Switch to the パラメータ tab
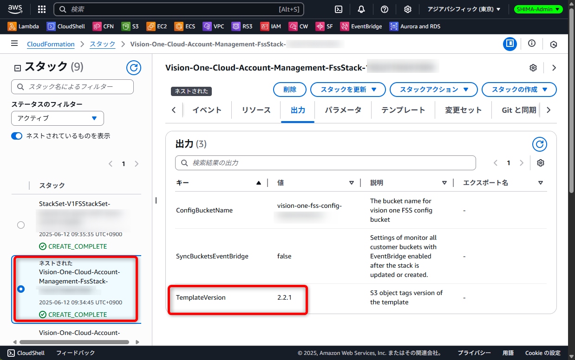 [x=343, y=110]
